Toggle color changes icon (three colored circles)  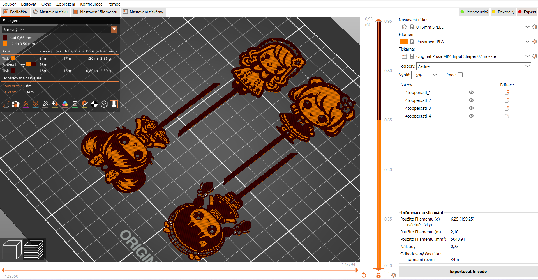pyautogui.click(x=65, y=104)
